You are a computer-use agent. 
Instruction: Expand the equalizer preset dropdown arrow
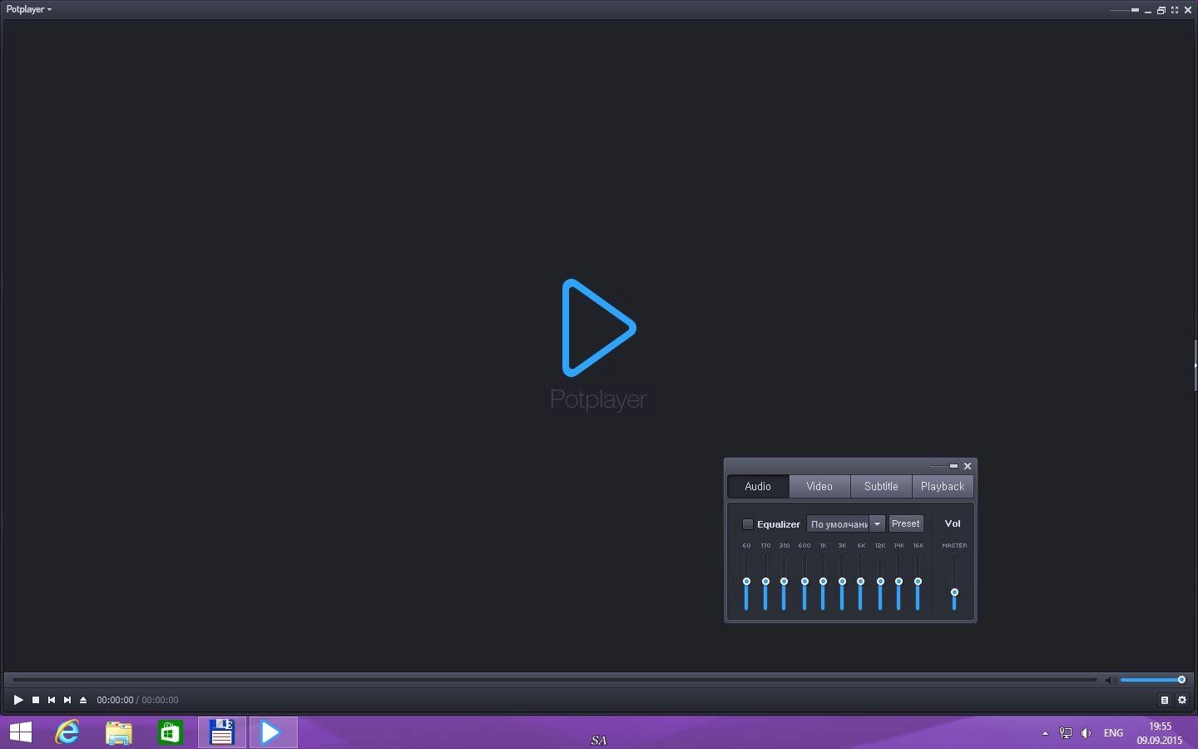(877, 524)
